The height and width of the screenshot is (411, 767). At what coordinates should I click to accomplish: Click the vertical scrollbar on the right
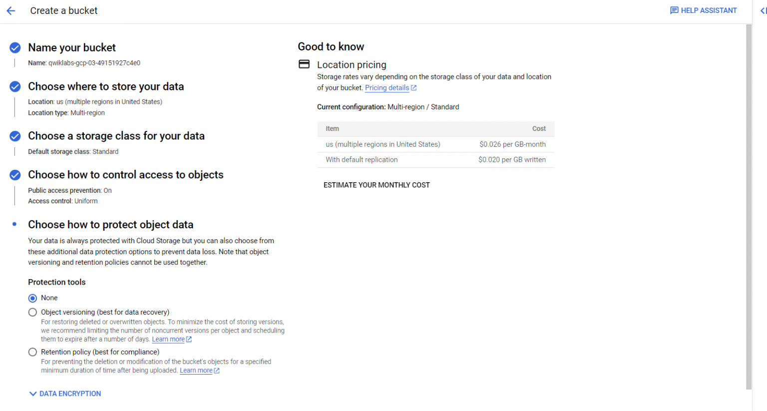click(750, 200)
